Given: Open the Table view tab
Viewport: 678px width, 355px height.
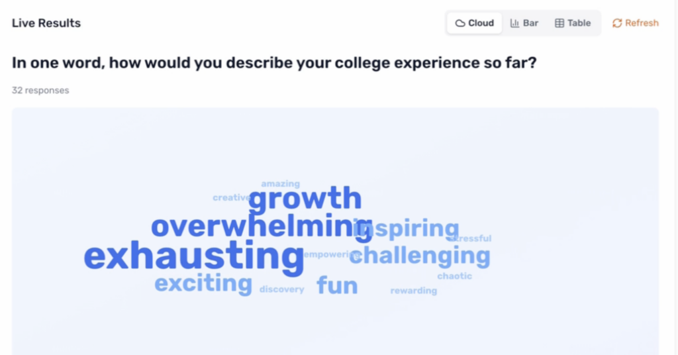Looking at the screenshot, I should tap(573, 23).
